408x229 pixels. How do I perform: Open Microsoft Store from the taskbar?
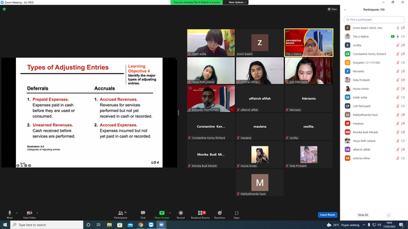pyautogui.click(x=120, y=225)
